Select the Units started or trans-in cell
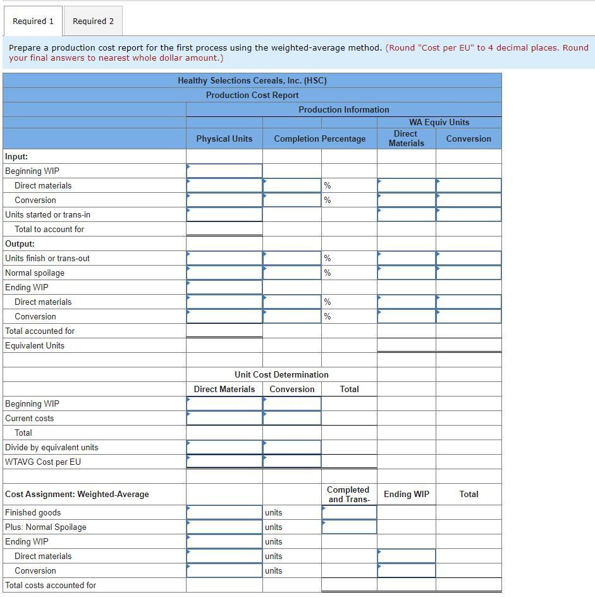 (x=224, y=214)
